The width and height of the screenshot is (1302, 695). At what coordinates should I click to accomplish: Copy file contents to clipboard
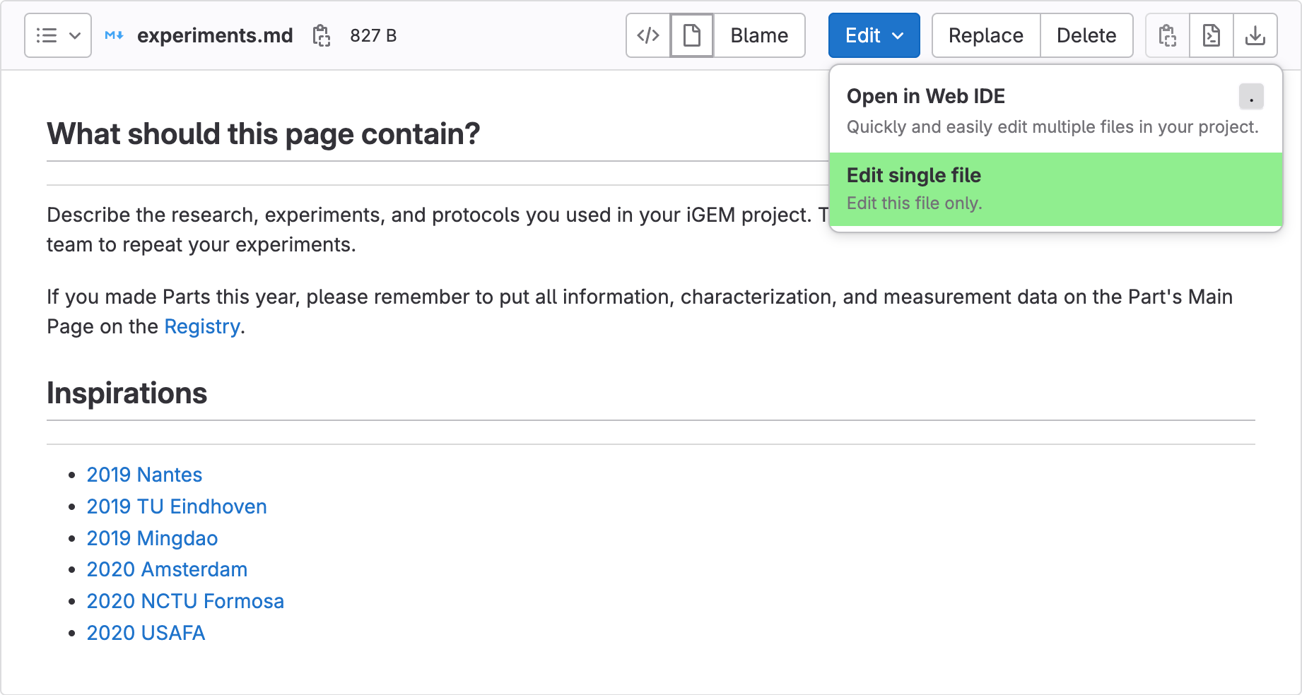pos(1168,35)
